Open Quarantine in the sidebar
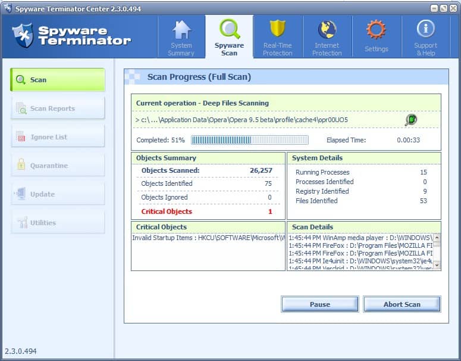The width and height of the screenshot is (461, 361). point(57,166)
